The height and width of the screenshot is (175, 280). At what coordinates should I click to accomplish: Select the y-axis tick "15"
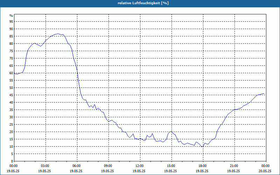coord(11,139)
